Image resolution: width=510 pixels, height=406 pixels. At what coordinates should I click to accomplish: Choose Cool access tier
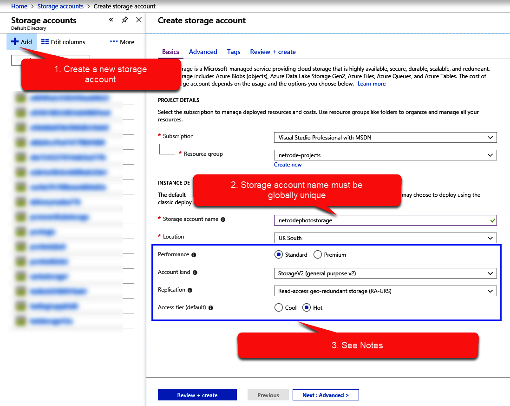pos(279,307)
